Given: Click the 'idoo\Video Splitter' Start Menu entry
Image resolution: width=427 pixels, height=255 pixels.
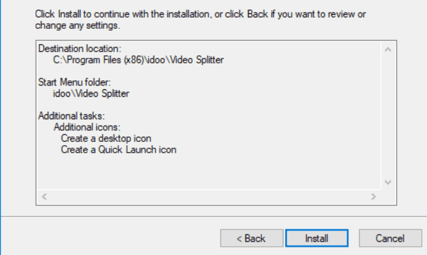Looking at the screenshot, I should point(91,94).
